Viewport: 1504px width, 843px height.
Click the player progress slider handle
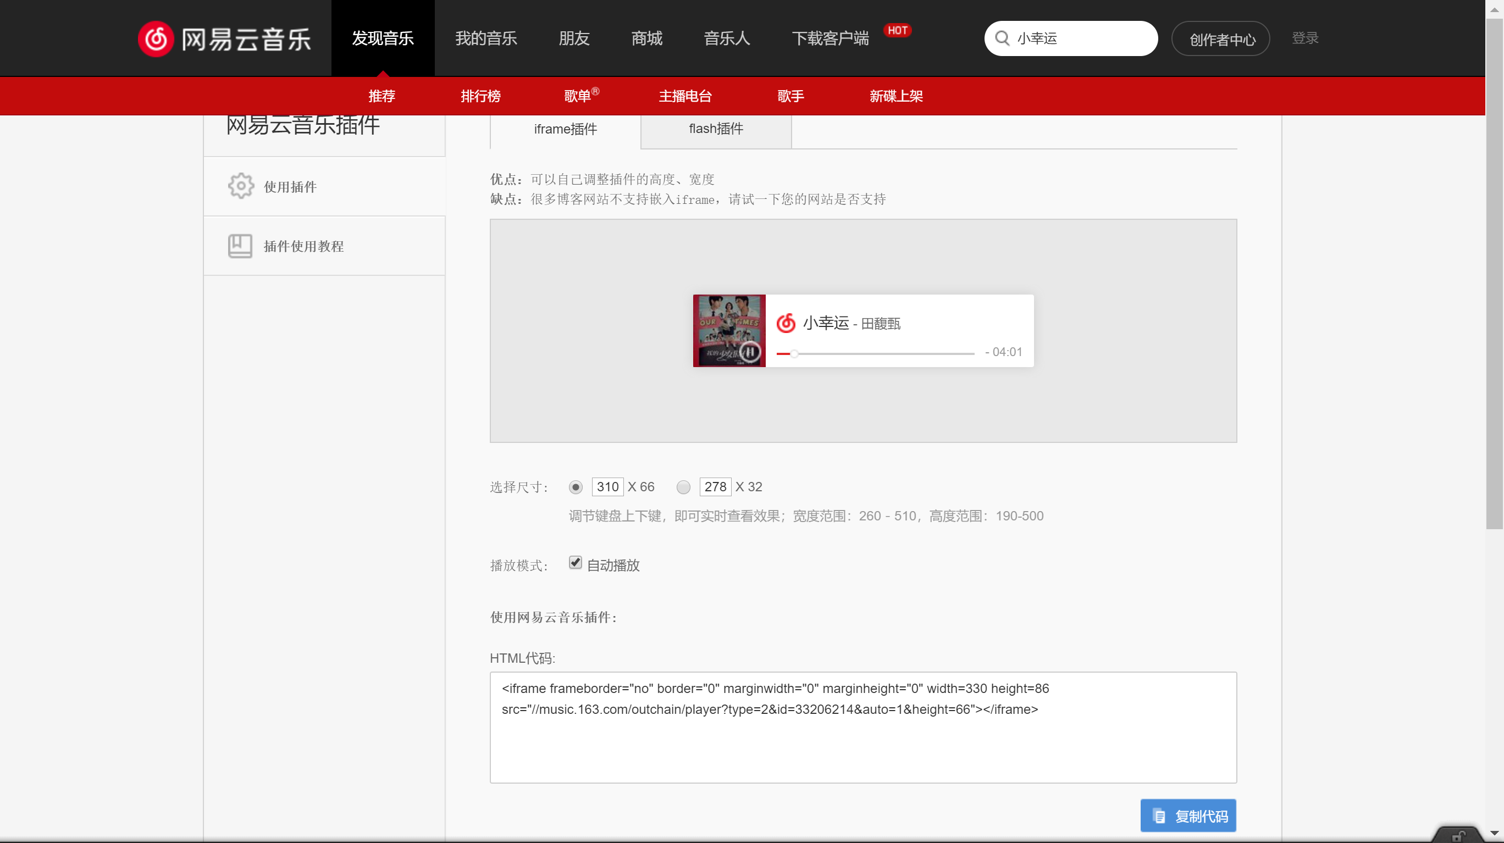(x=795, y=353)
